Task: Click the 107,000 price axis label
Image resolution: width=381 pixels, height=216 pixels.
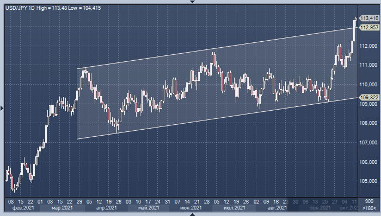Action: [x=368, y=143]
